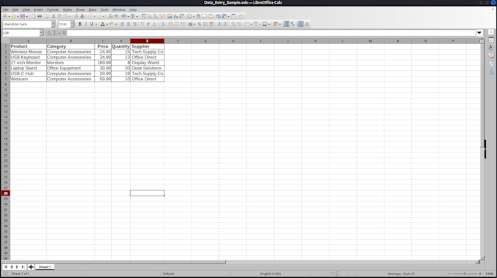The width and height of the screenshot is (497, 278).
Task: Select the Sheet1 tab
Action: (45, 267)
